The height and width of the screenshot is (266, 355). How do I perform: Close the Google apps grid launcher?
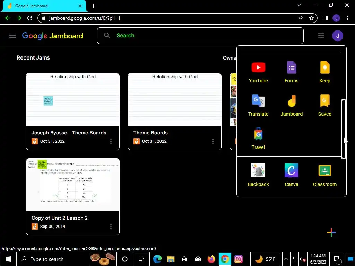321,36
